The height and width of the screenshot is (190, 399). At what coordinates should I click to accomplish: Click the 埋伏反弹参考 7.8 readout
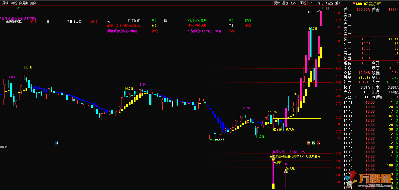(x=211, y=26)
